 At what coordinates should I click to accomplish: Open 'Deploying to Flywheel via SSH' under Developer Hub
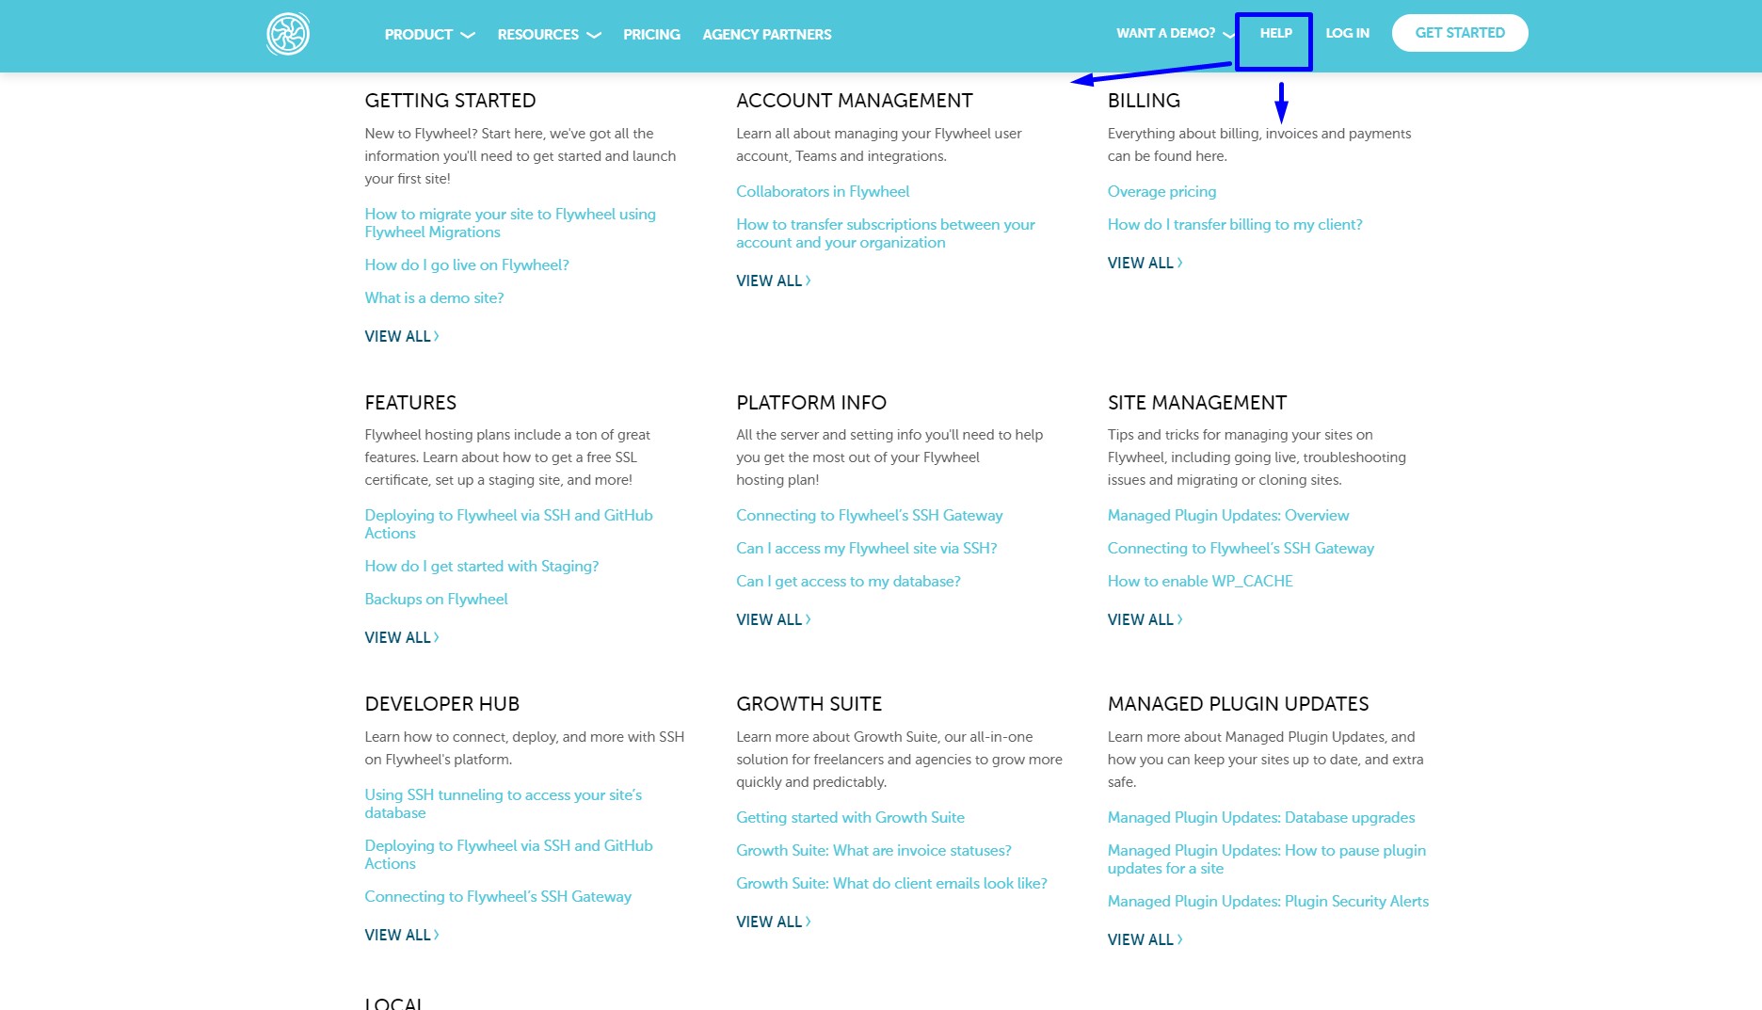tap(508, 855)
